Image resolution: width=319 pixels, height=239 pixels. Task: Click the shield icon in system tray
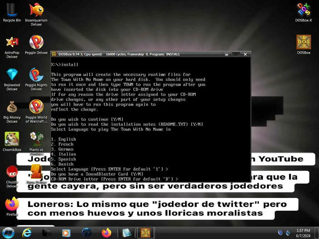point(280,233)
